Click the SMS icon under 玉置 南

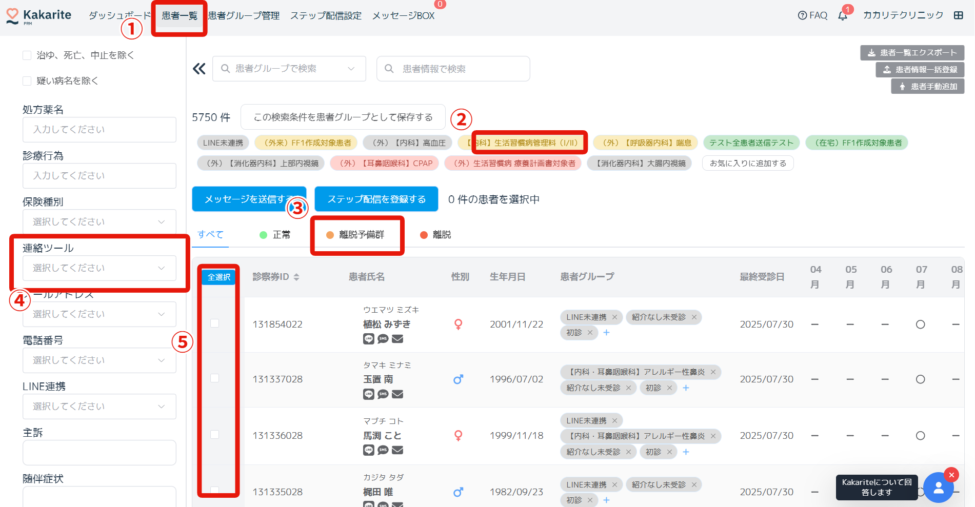click(x=383, y=394)
